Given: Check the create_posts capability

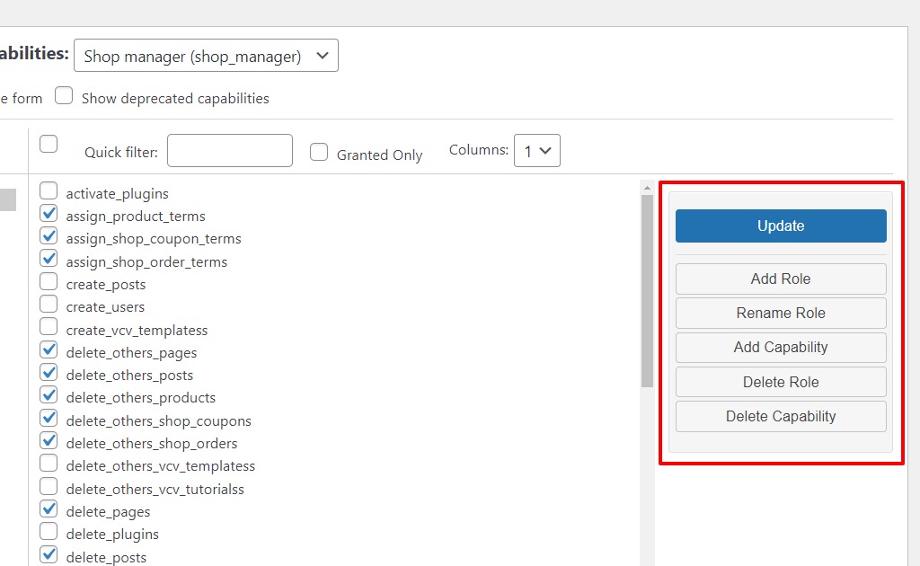Looking at the screenshot, I should [49, 281].
